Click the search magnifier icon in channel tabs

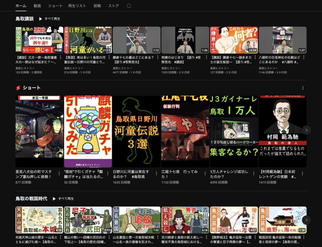(129, 6)
